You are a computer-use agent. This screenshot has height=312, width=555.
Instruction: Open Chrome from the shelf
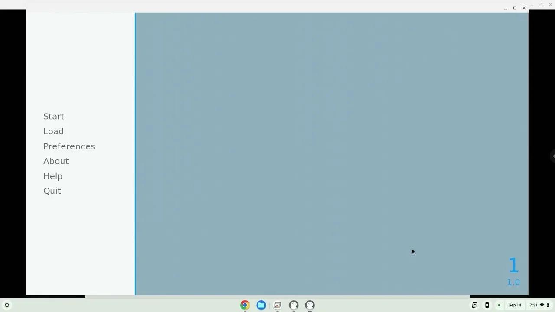pos(245,305)
